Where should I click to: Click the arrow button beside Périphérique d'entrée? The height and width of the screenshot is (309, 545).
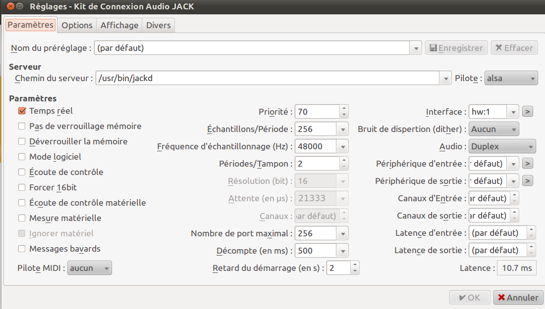point(527,163)
